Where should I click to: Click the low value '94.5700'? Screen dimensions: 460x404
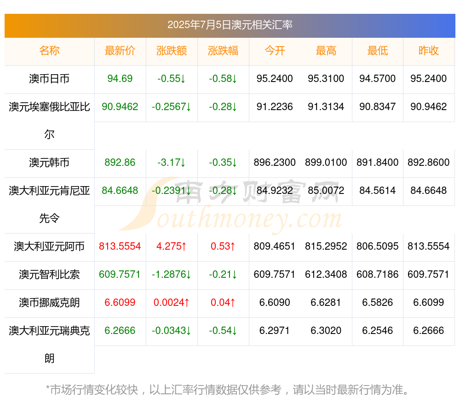(378, 79)
